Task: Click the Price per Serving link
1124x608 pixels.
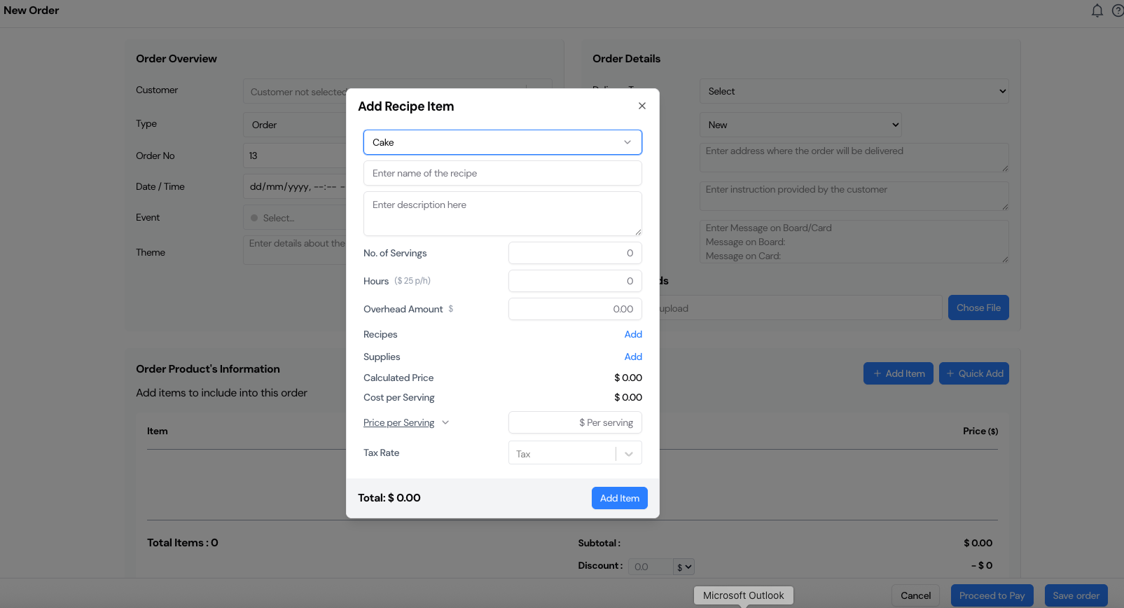Action: [398, 422]
